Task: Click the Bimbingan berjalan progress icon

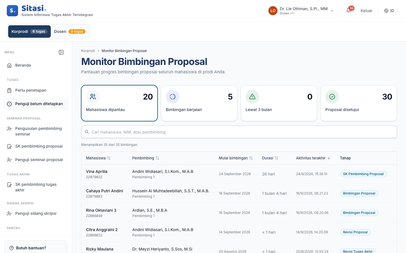Action: click(173, 97)
